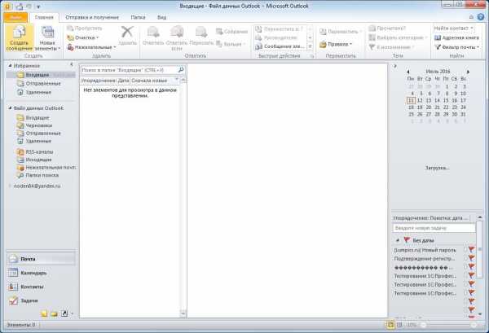489x333 pixels.
Task: Open the Очистка cleanup dropdown
Action: tap(82, 37)
